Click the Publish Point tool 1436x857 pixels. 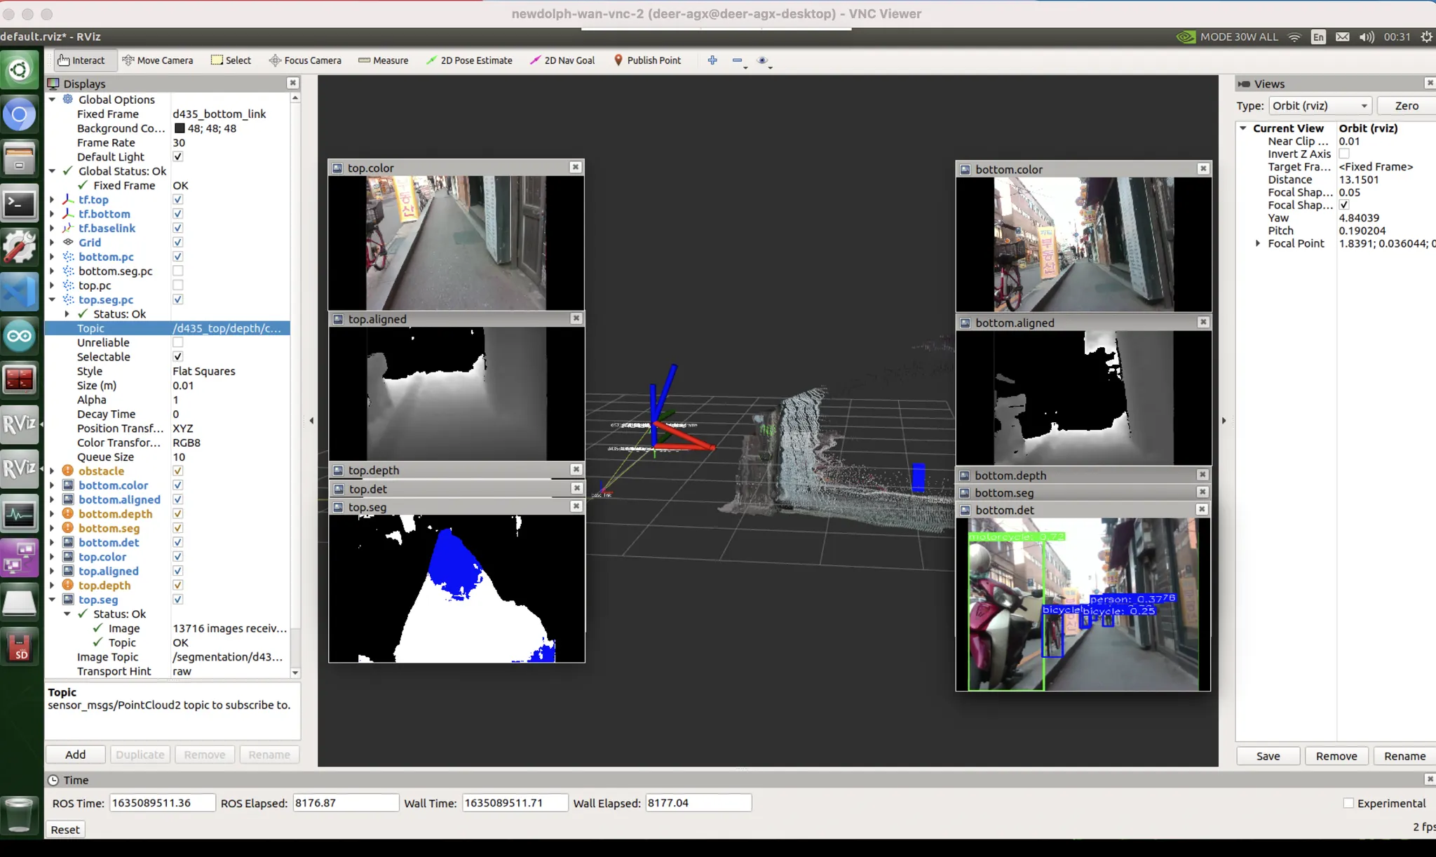pyautogui.click(x=647, y=60)
